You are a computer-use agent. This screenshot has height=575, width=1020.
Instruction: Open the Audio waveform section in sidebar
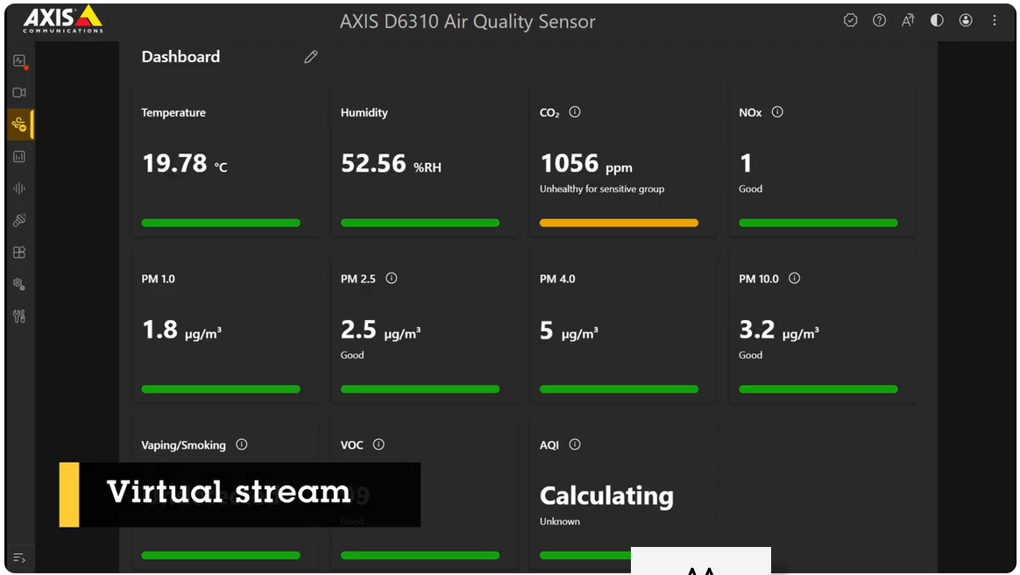[x=19, y=188]
